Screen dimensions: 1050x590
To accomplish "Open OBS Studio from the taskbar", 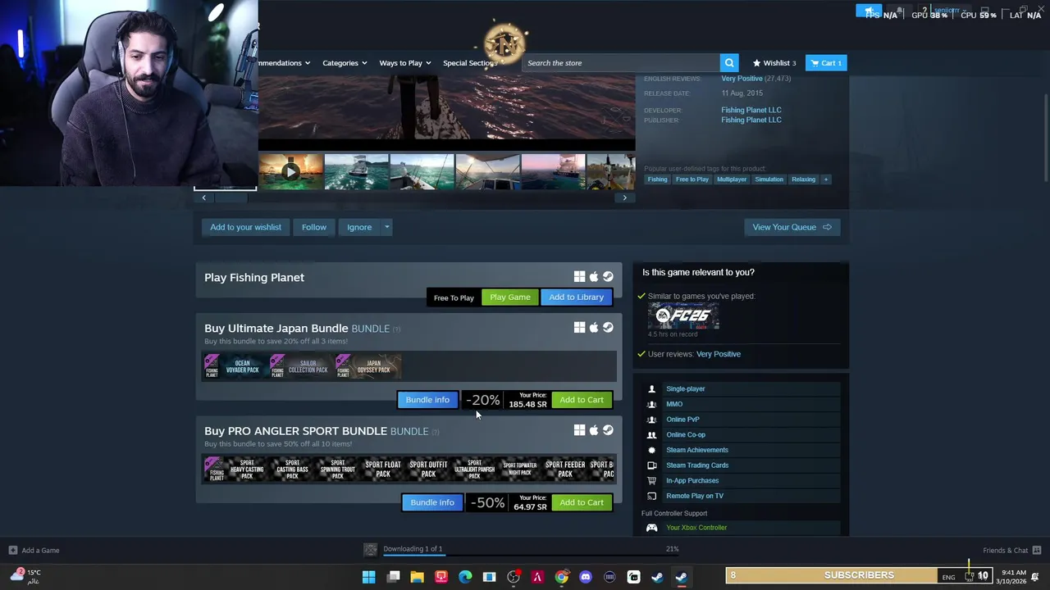I will coord(514,577).
